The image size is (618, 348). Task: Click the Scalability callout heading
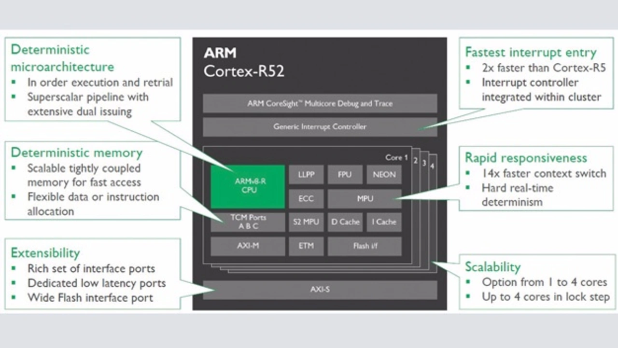click(x=492, y=267)
